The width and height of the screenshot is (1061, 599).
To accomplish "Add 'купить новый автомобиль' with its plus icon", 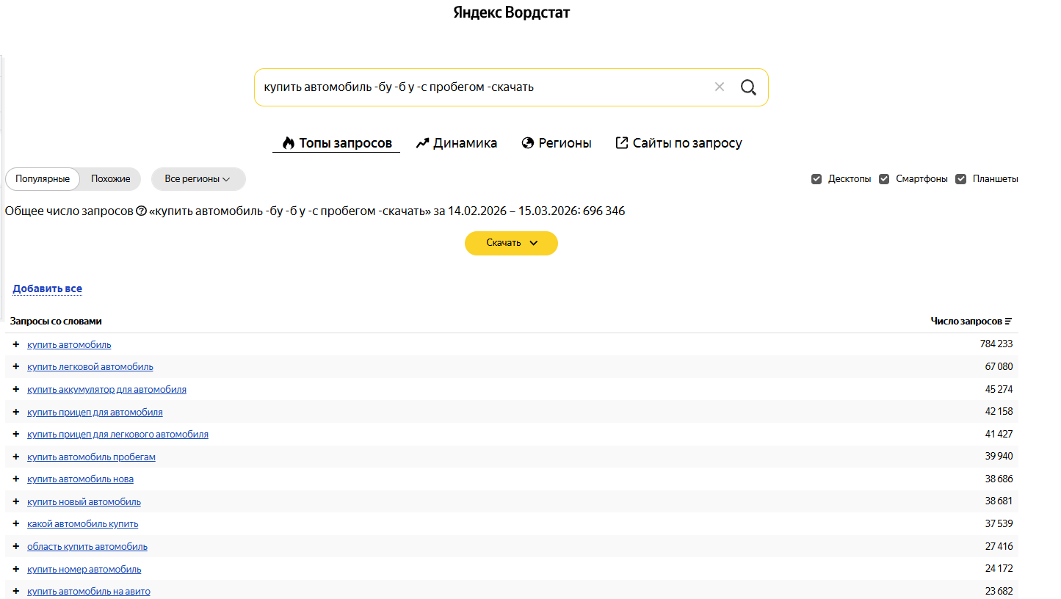I will click(x=16, y=501).
